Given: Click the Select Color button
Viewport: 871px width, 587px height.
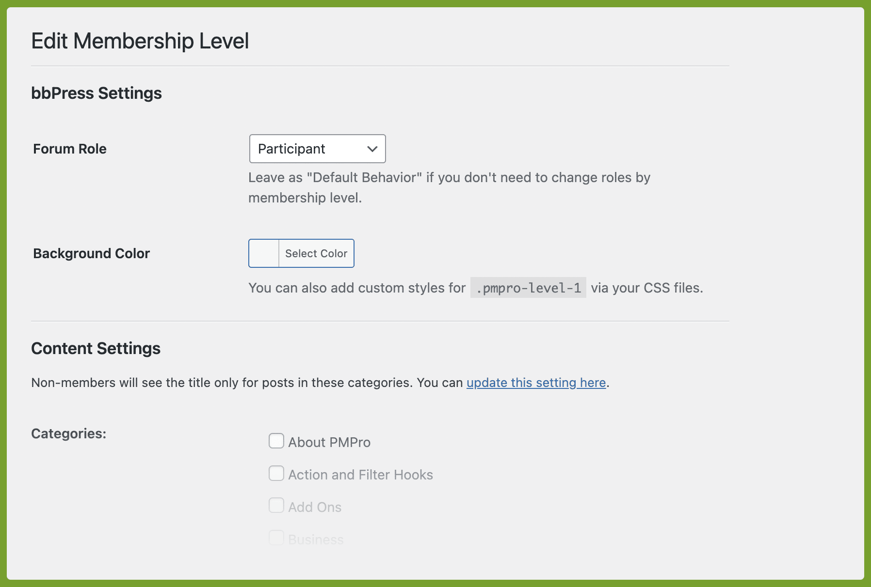Looking at the screenshot, I should pos(316,253).
